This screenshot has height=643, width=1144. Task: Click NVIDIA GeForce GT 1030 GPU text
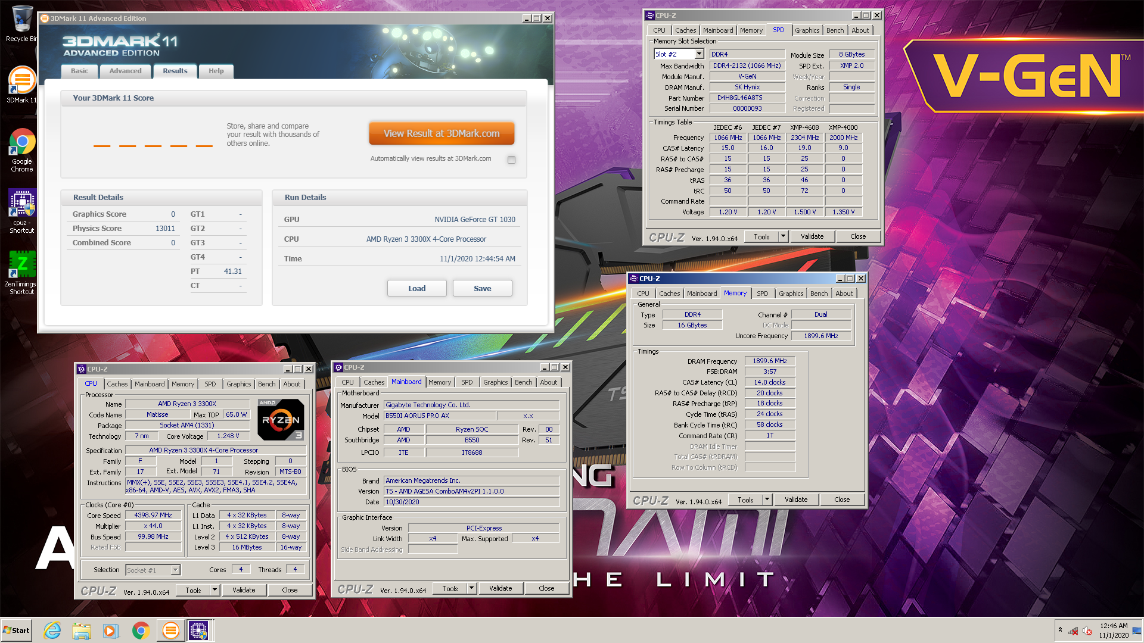[475, 220]
